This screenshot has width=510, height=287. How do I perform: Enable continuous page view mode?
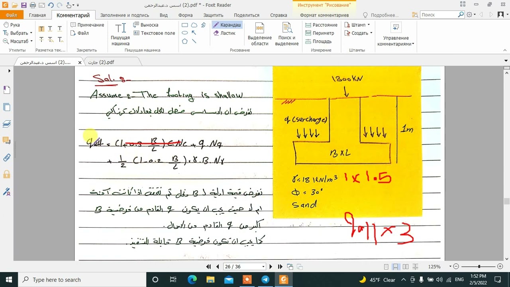[396, 267]
